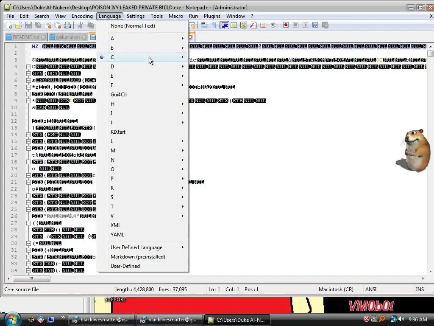434x326 pixels.
Task: Toggle INS insert mode in status bar
Action: coord(420,289)
